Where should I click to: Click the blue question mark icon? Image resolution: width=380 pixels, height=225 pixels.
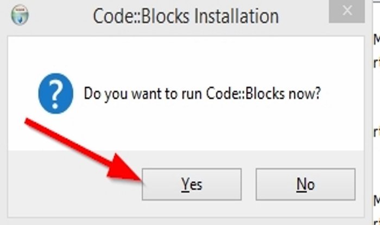tap(56, 93)
